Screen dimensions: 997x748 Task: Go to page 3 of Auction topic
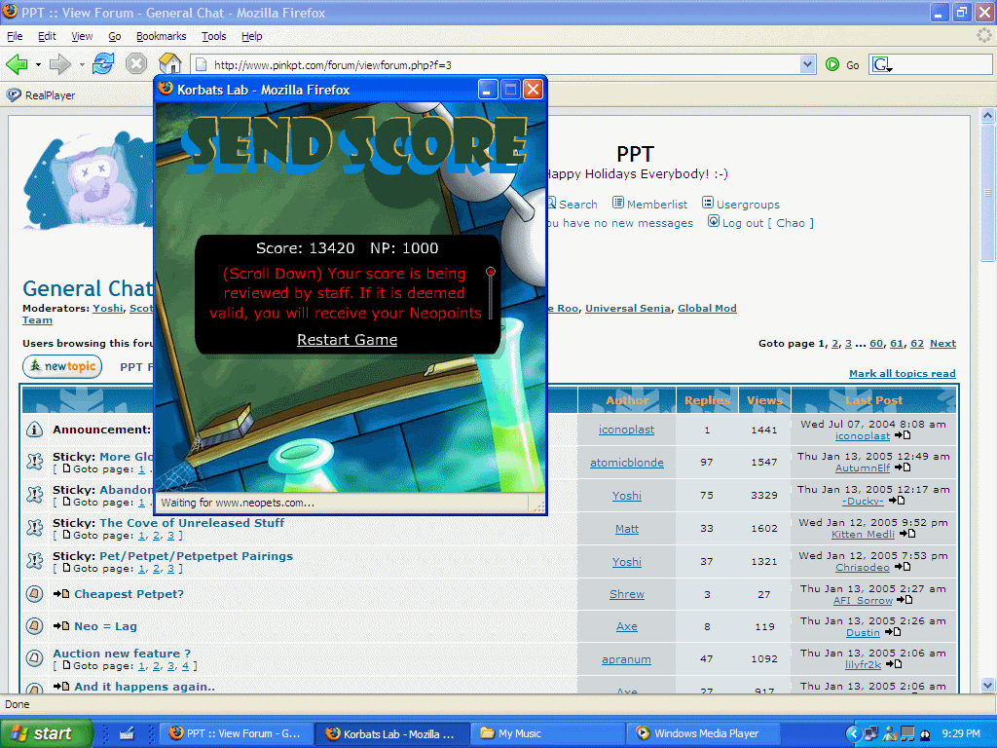pos(171,666)
